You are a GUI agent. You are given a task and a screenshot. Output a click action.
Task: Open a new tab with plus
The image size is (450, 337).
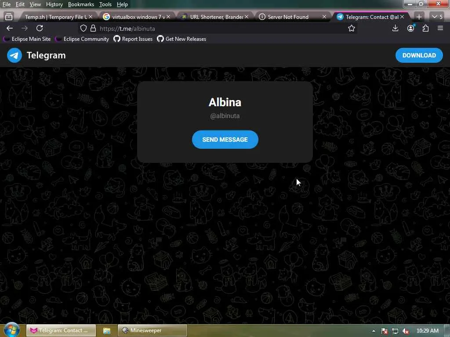click(x=419, y=17)
